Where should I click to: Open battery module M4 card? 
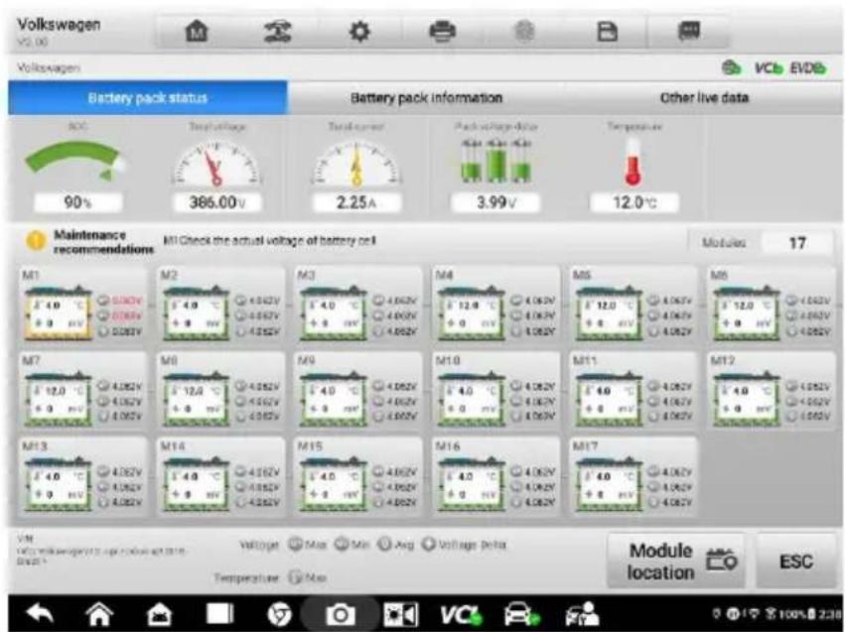pos(496,306)
